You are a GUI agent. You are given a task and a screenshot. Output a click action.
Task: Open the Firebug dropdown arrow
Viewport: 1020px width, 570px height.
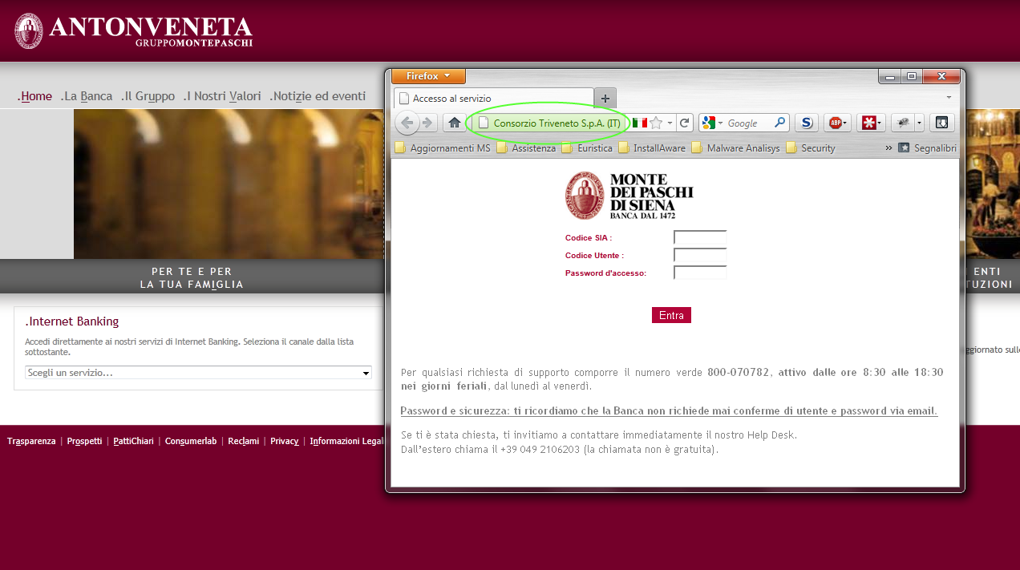919,123
